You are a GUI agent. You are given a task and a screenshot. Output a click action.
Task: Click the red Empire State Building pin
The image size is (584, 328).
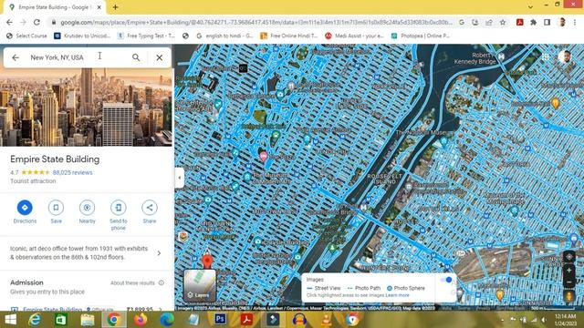coord(207,261)
